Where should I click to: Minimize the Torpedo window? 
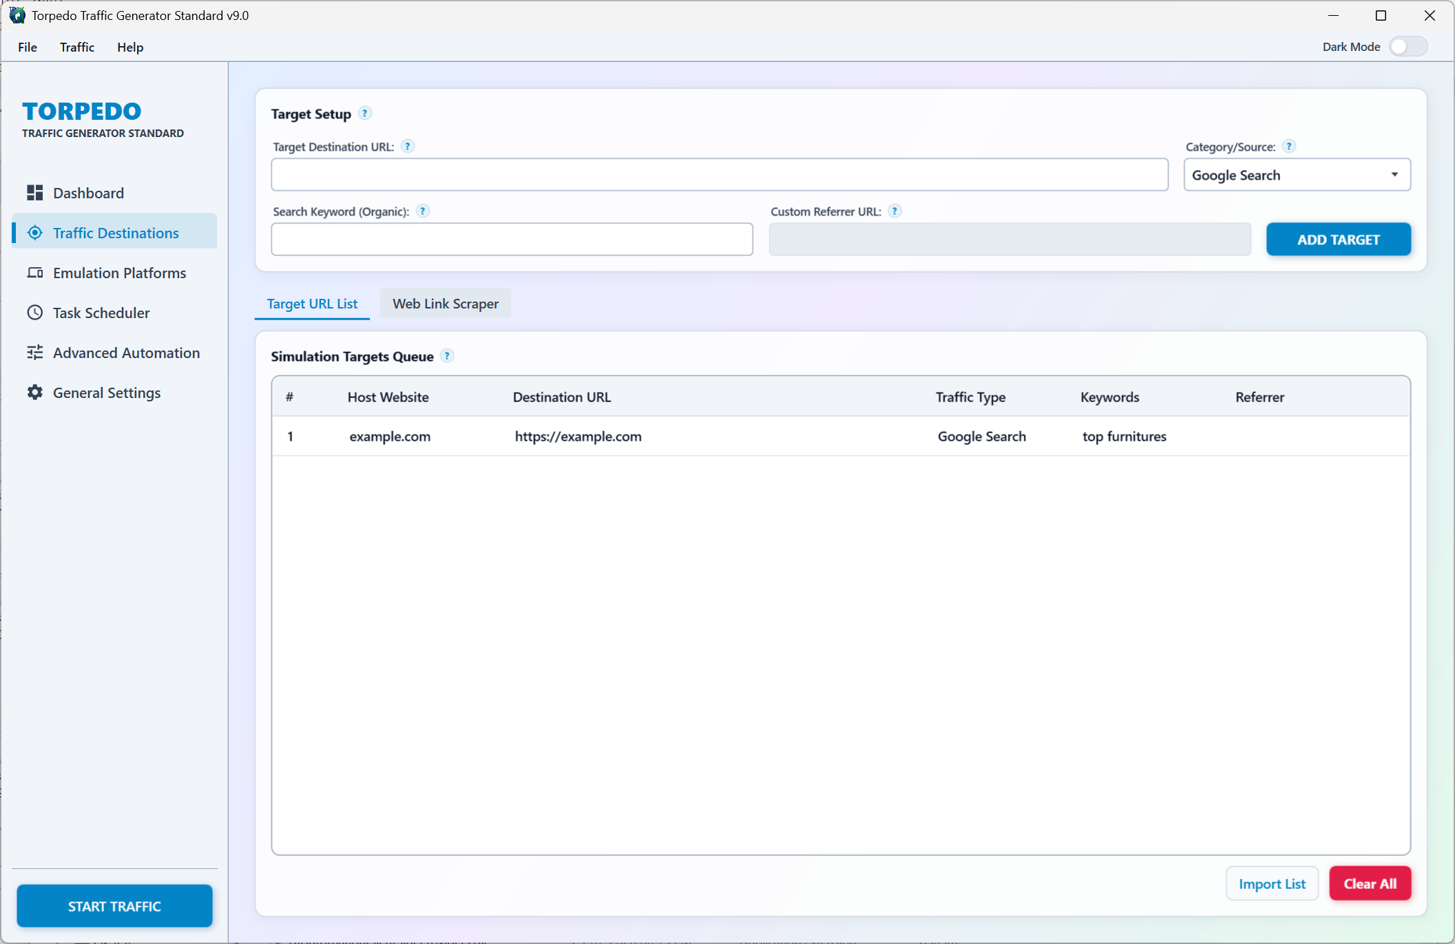(1333, 15)
